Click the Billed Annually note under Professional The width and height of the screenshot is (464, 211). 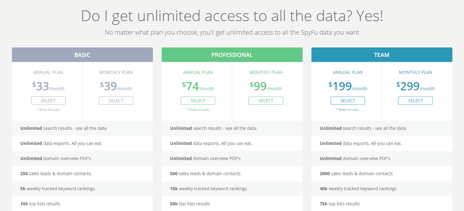coord(198,110)
